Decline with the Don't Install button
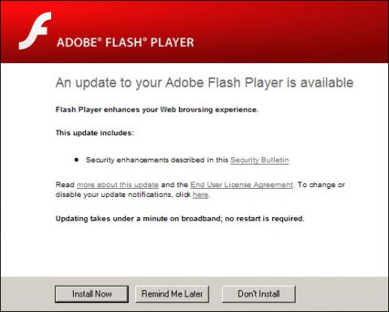389x312 pixels. 259,294
